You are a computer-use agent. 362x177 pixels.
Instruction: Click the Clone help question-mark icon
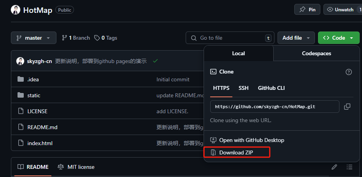349,72
